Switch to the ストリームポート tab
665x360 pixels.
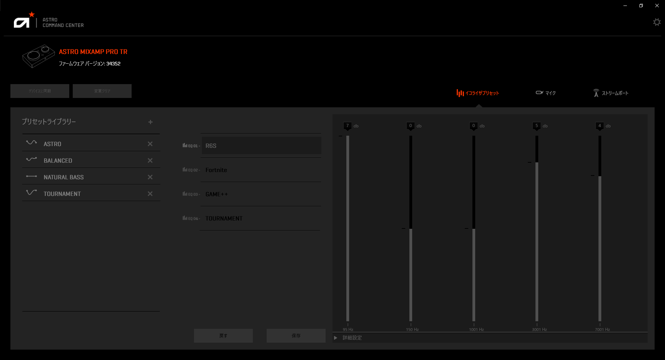coord(611,93)
